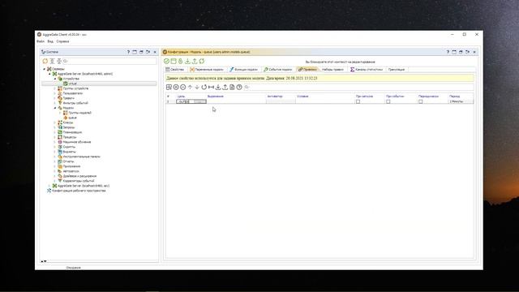Collapse the "Модели" node arrow
This screenshot has width=519, height=292.
55,108
